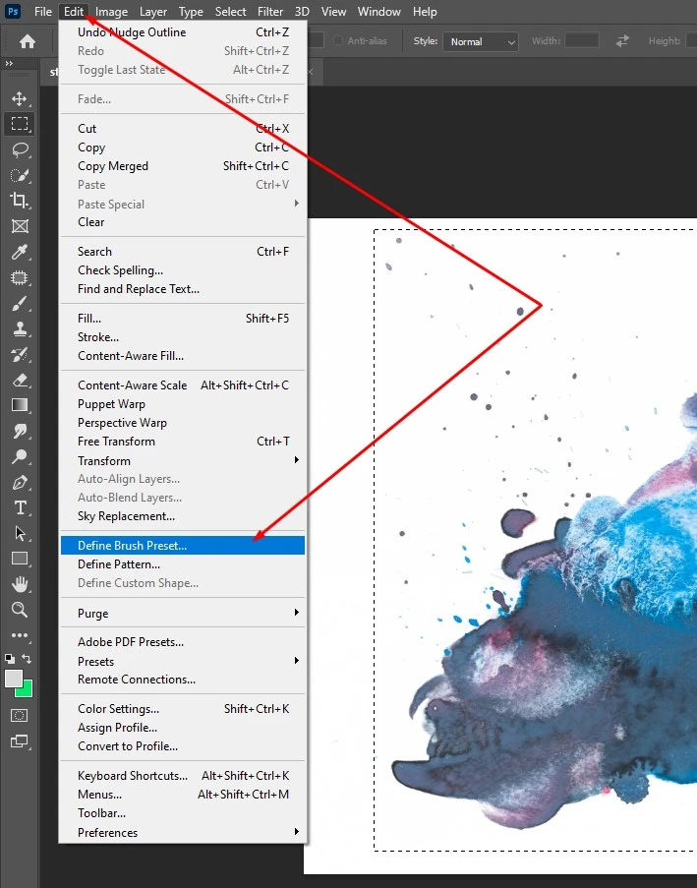Choose Define Brush Preset from Edit menu
This screenshot has height=888, width=697.
point(183,546)
